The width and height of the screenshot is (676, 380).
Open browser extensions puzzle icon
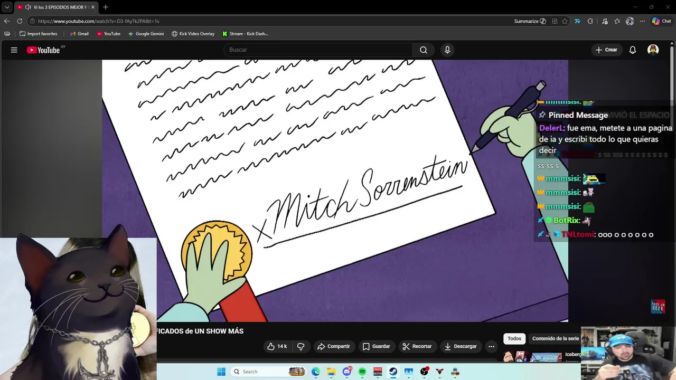click(590, 21)
